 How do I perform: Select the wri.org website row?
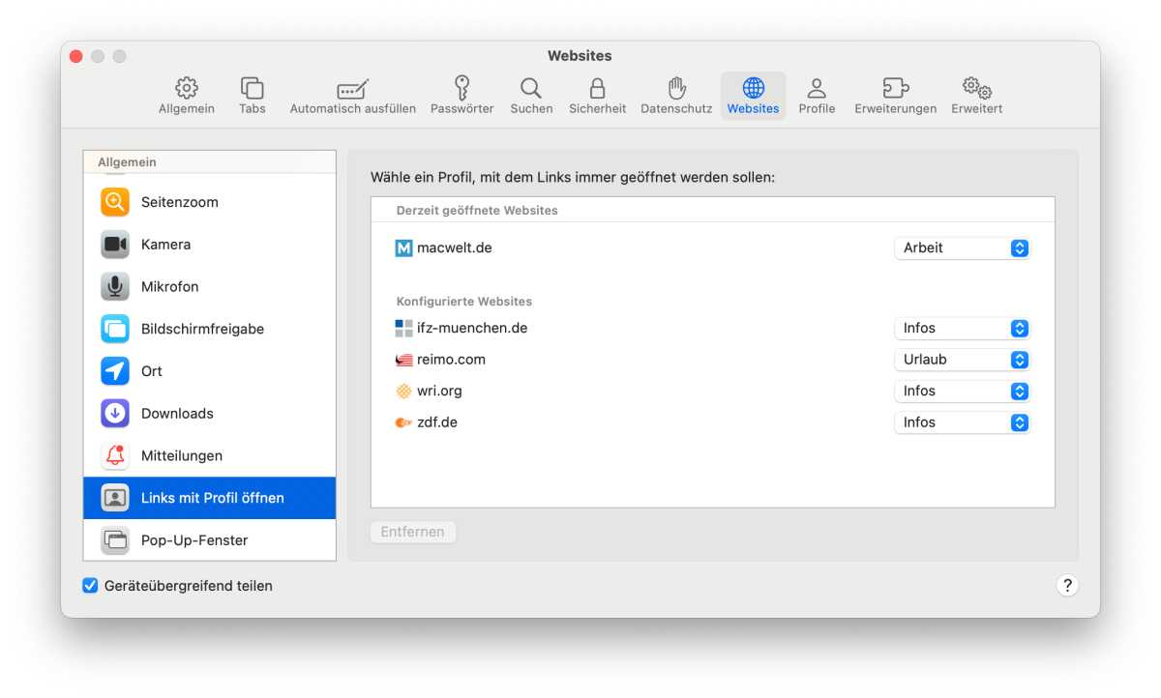(x=713, y=392)
